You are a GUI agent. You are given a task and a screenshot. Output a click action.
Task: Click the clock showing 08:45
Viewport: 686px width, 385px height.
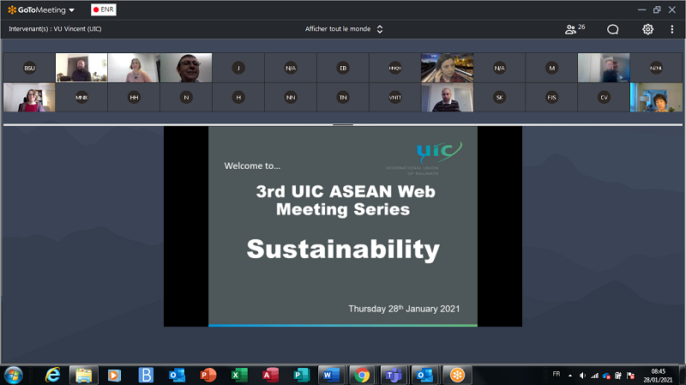pyautogui.click(x=658, y=375)
